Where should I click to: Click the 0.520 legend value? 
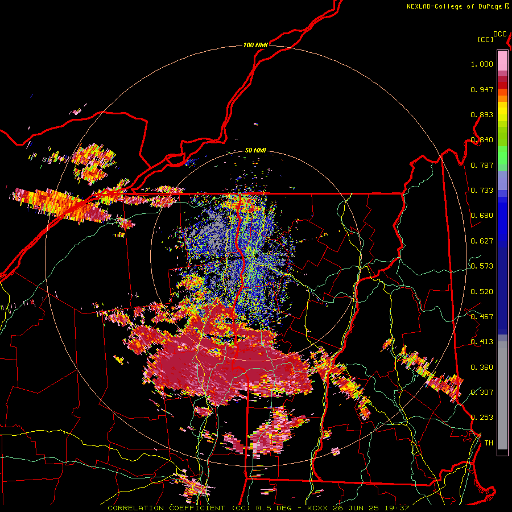482,292
